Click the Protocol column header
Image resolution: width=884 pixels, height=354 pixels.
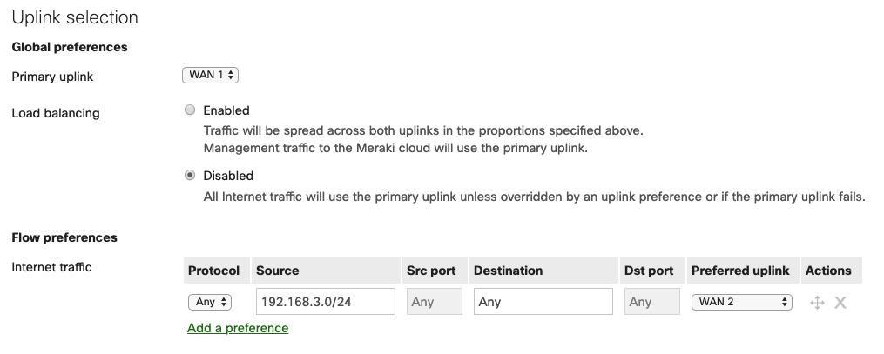tap(213, 271)
